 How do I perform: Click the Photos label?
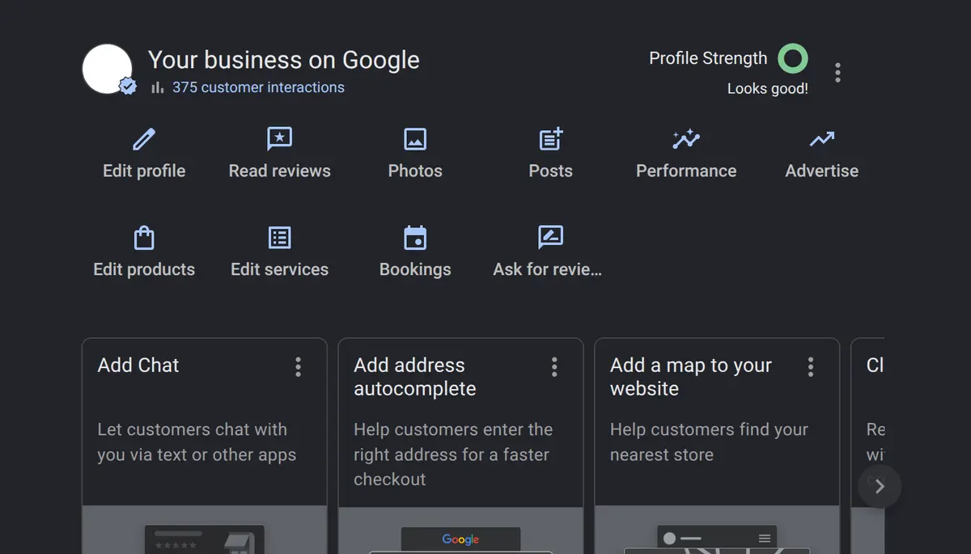pyautogui.click(x=415, y=171)
